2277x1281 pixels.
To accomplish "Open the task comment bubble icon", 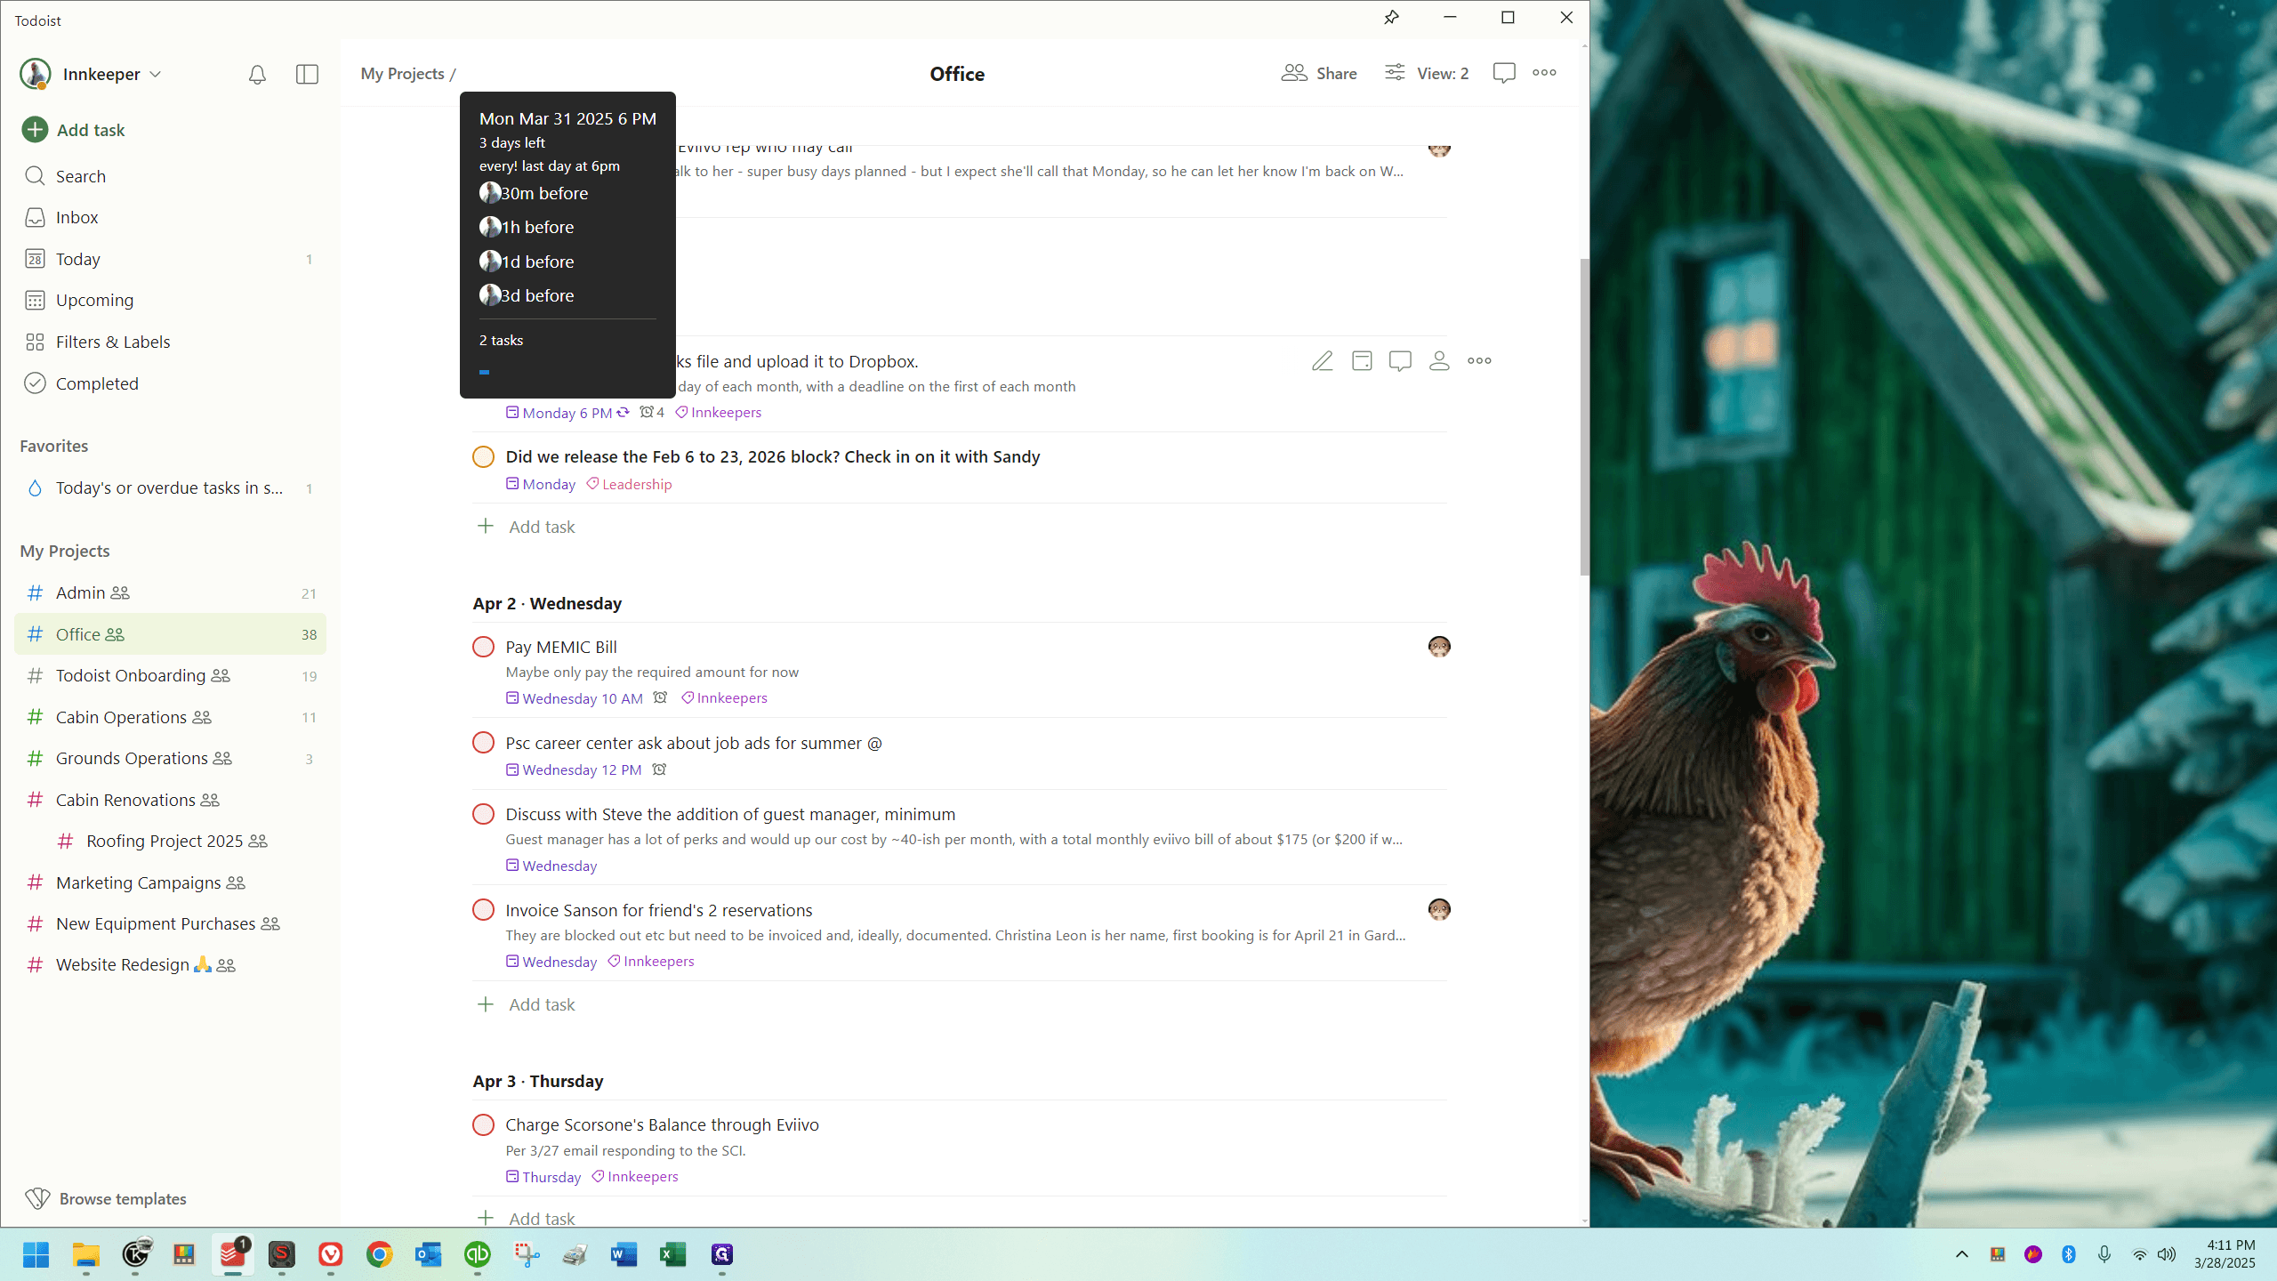I will tap(1400, 361).
